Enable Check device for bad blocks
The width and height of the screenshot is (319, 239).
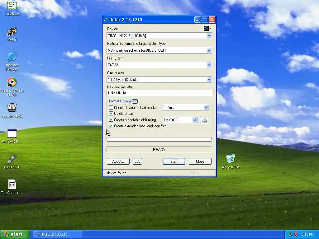point(111,107)
